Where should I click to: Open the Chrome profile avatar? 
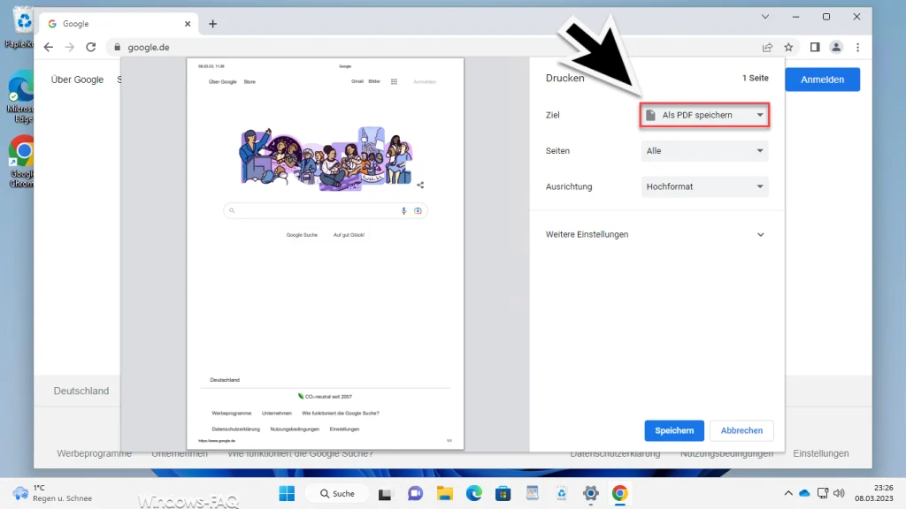pos(836,48)
